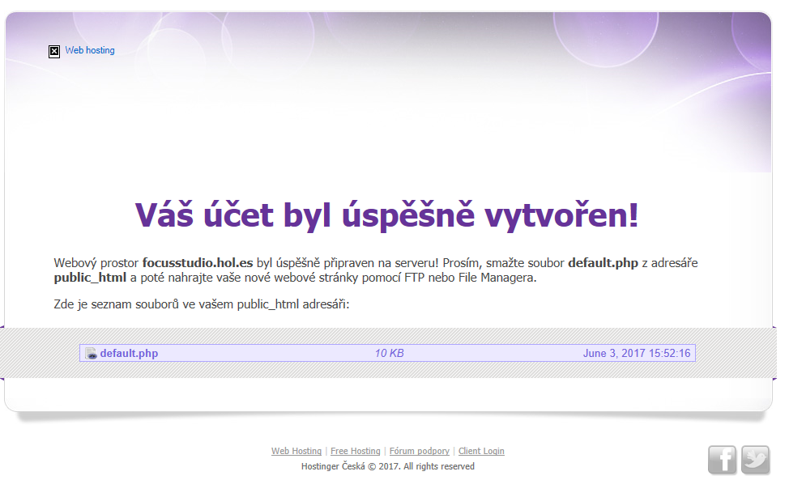
Task: Click the bold default.php text in paragraph
Action: point(603,263)
